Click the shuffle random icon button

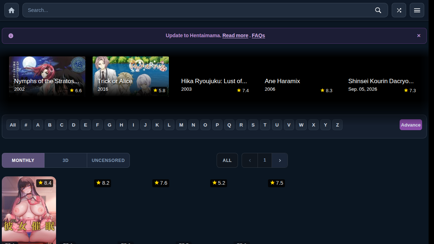click(x=399, y=10)
